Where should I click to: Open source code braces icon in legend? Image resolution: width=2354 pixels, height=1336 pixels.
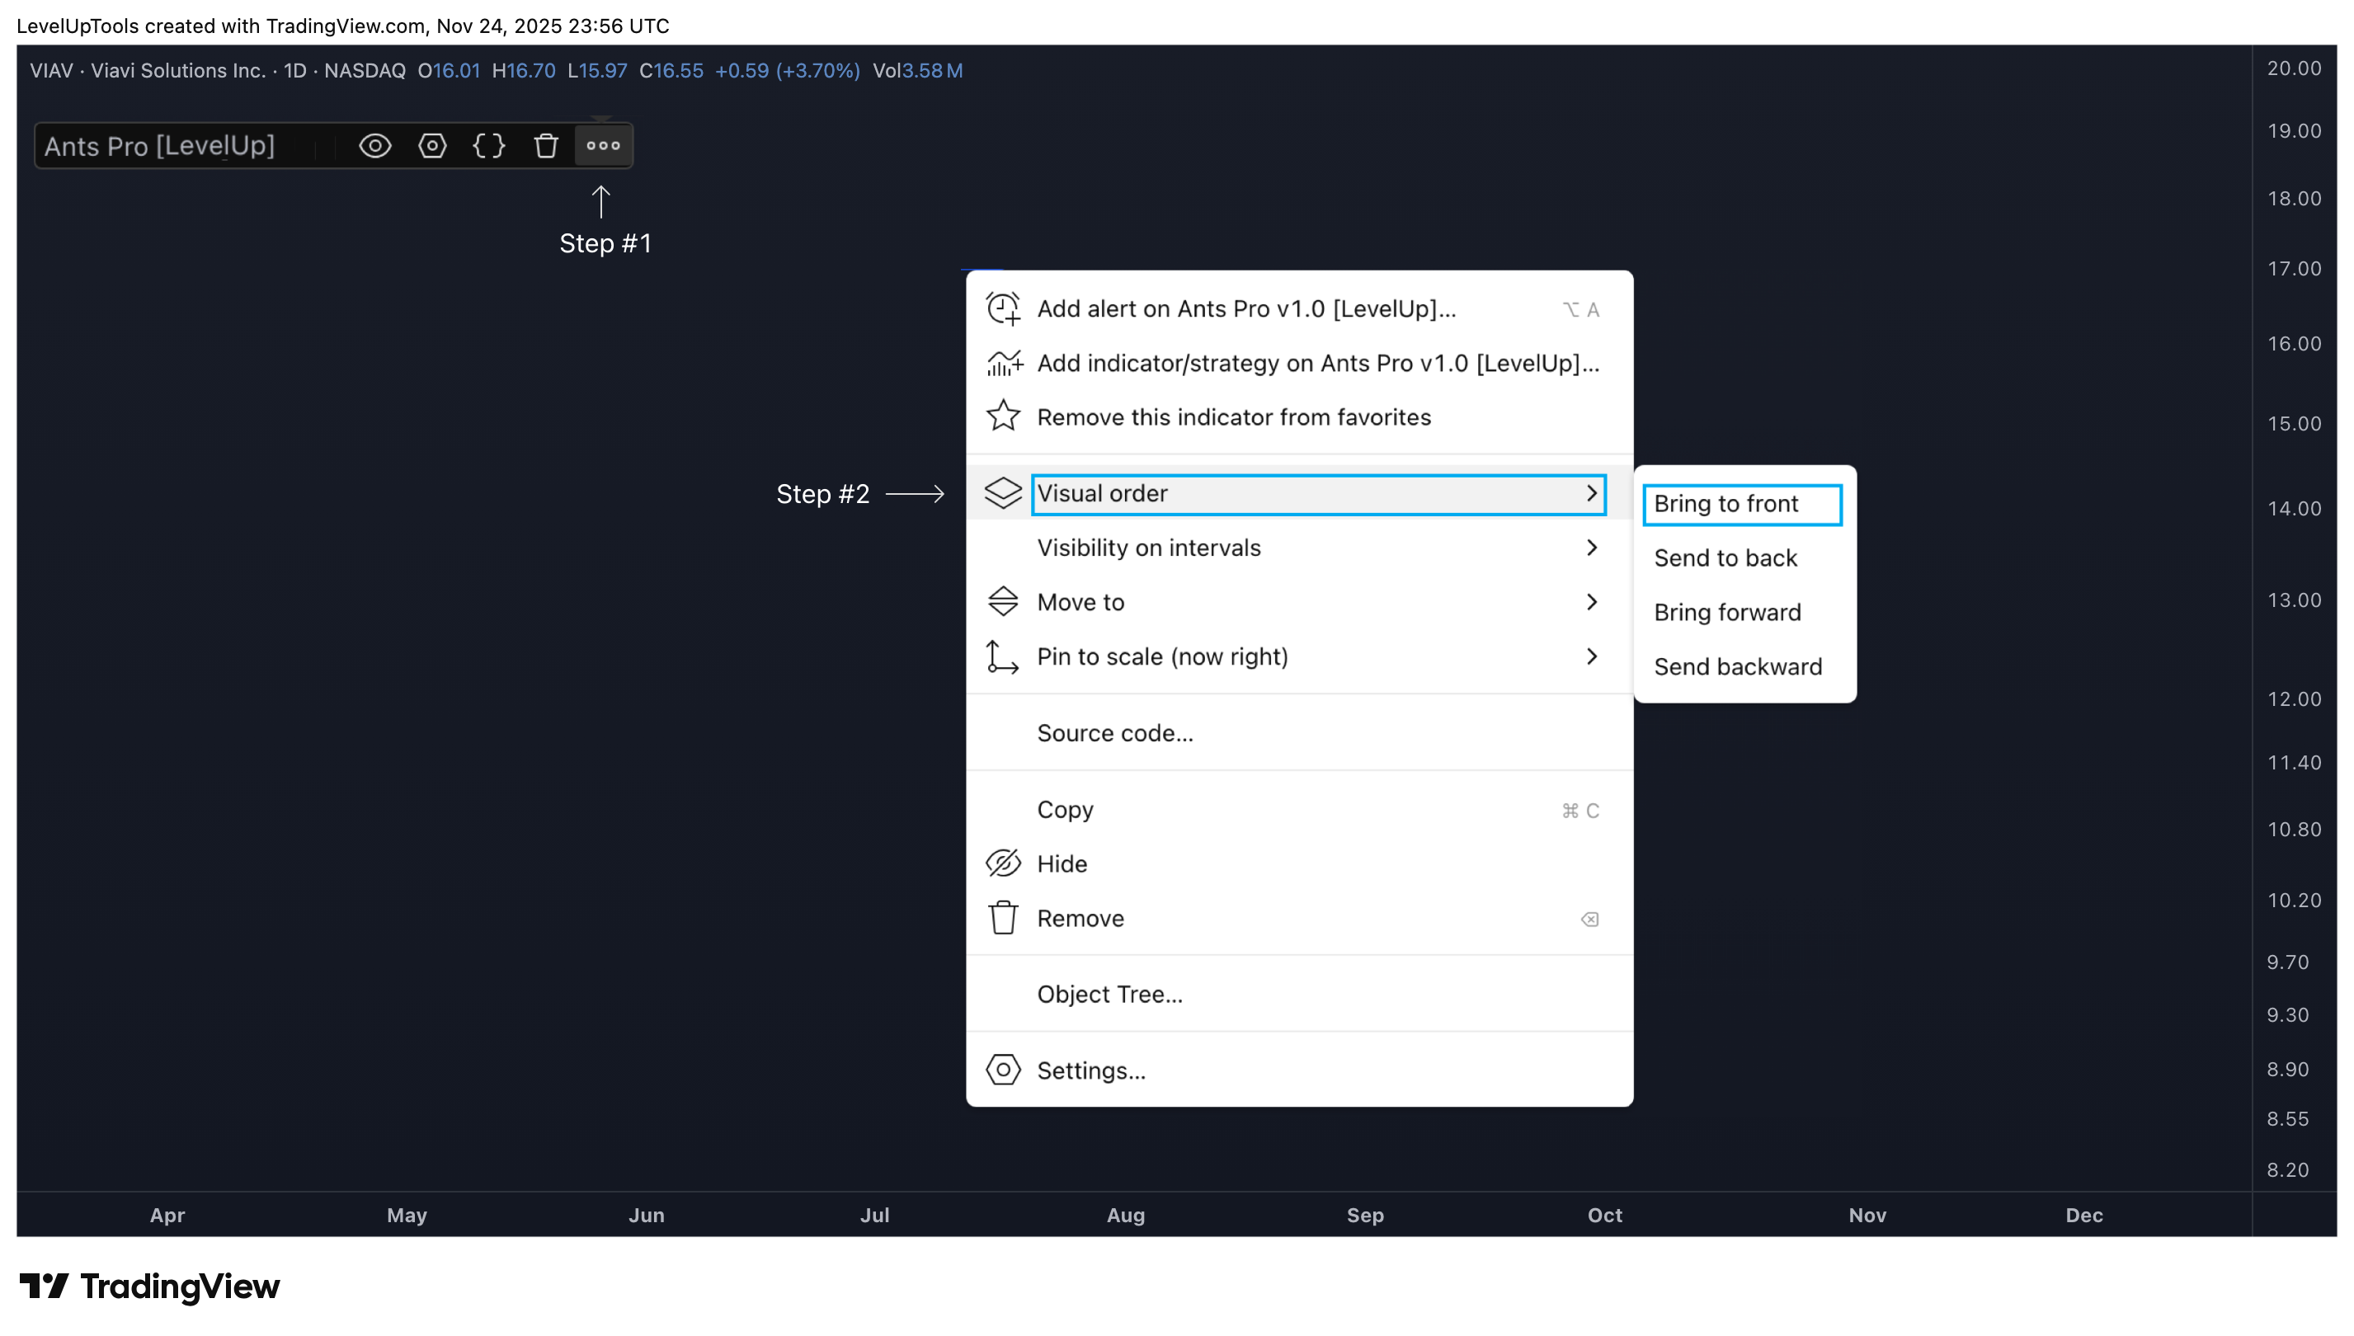tap(489, 146)
